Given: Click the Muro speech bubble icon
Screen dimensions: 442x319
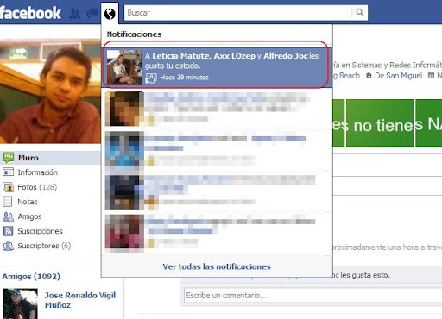Looking at the screenshot, I should [x=9, y=158].
